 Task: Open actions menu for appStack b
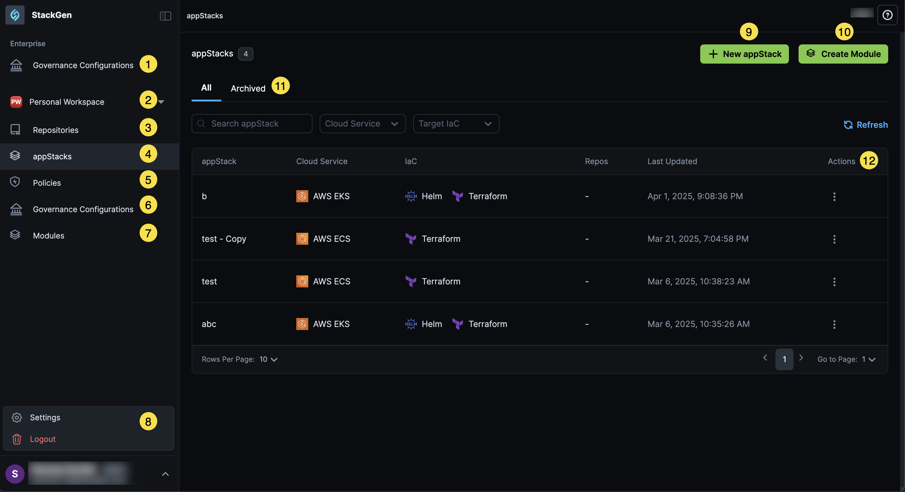835,196
